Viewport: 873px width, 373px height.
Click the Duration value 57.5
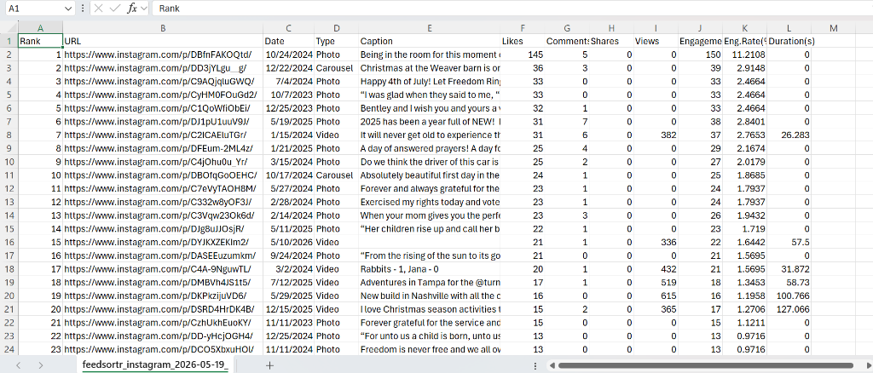coord(789,242)
